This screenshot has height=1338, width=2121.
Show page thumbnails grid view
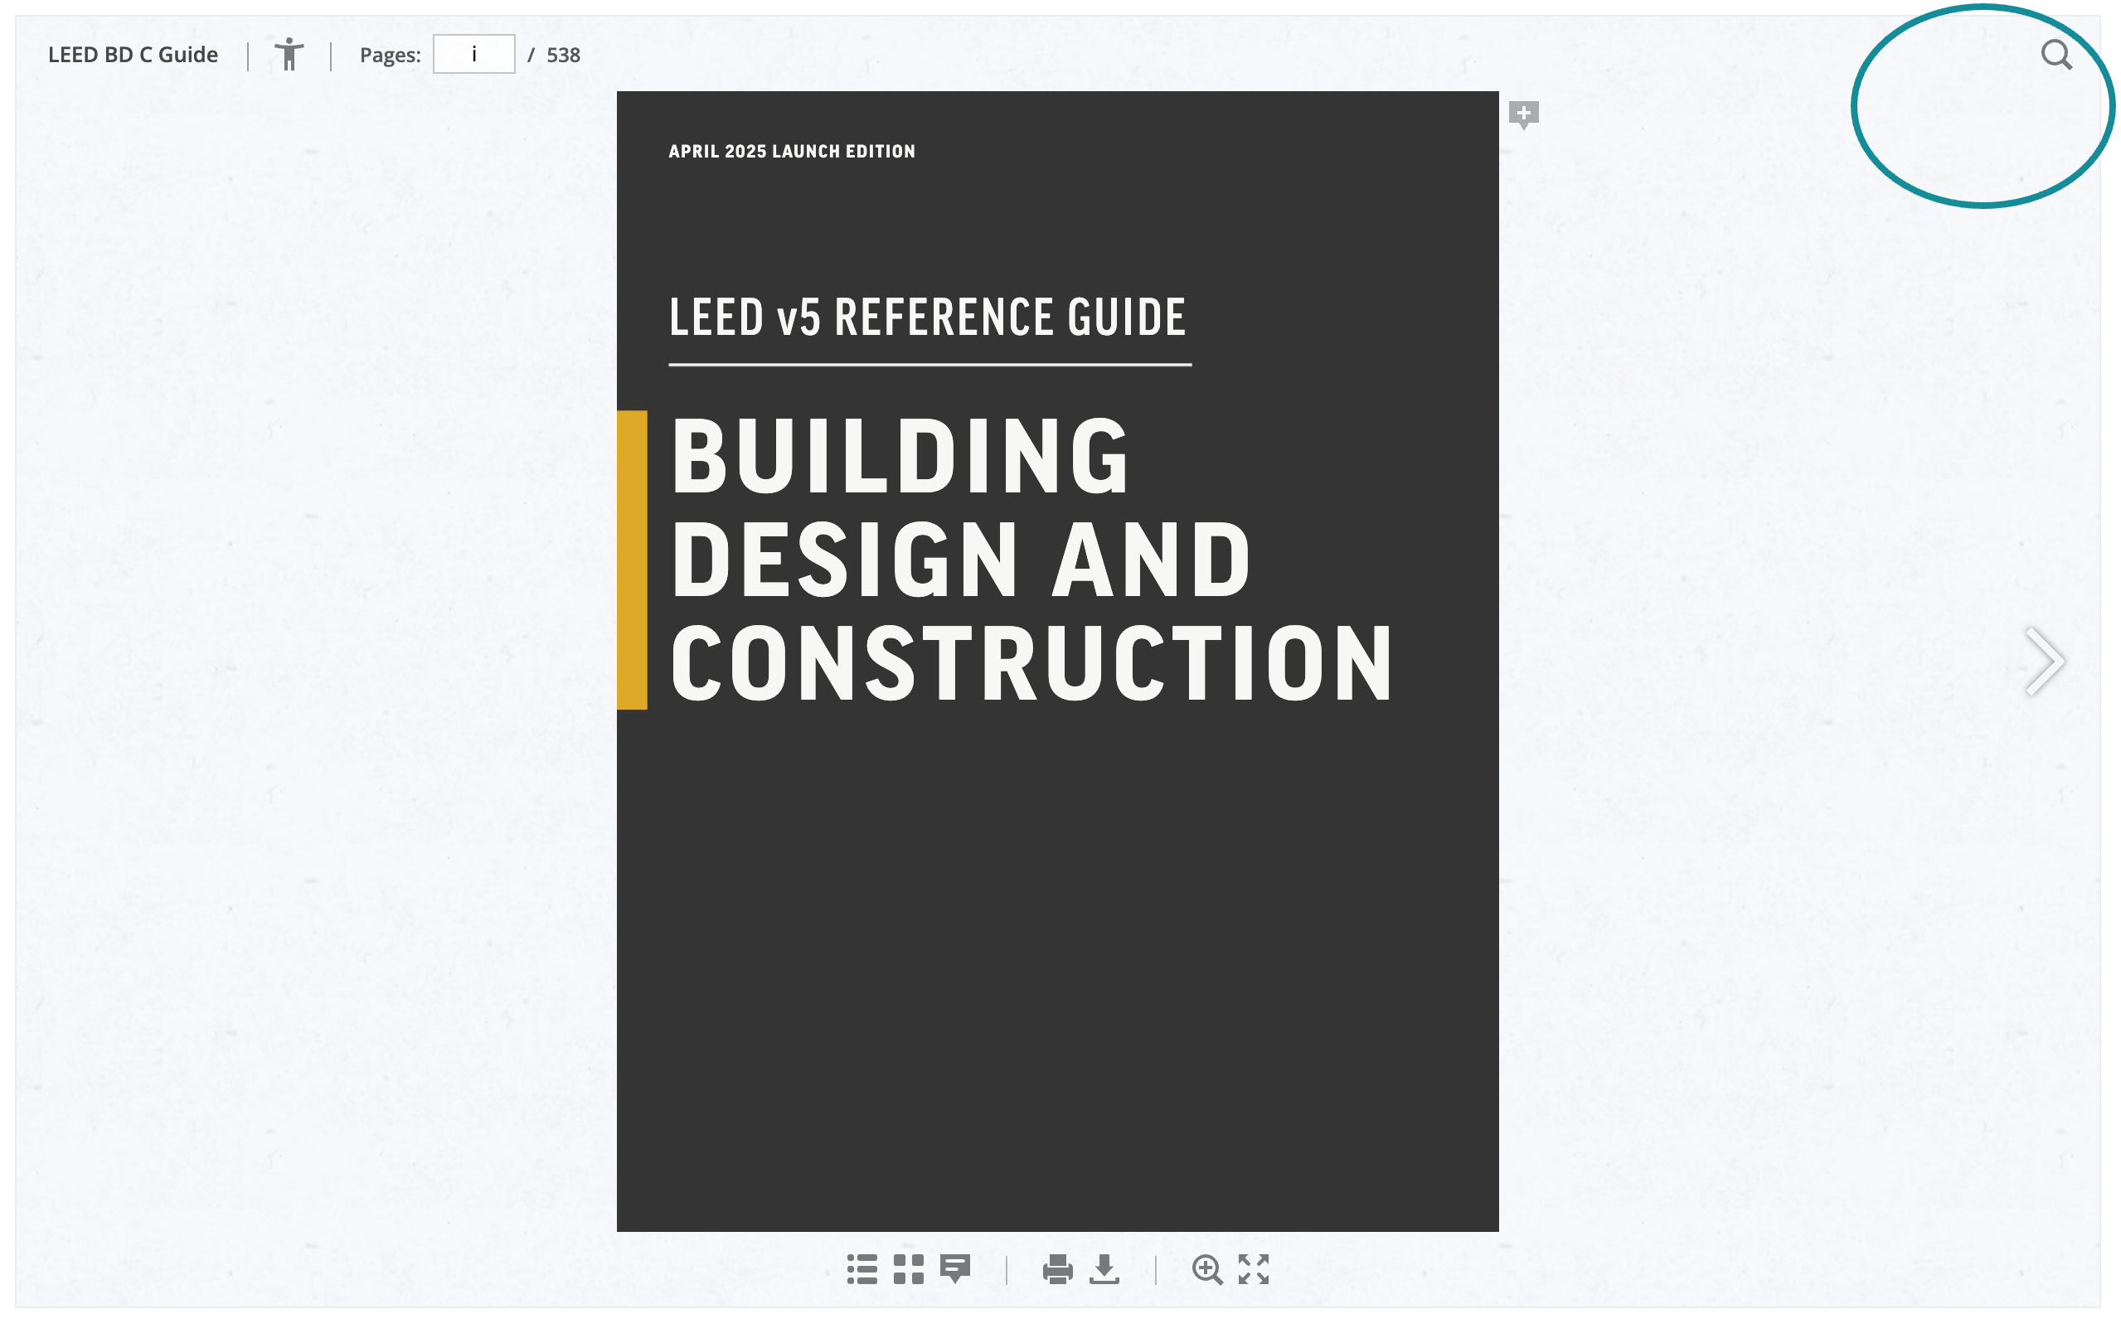pyautogui.click(x=908, y=1269)
